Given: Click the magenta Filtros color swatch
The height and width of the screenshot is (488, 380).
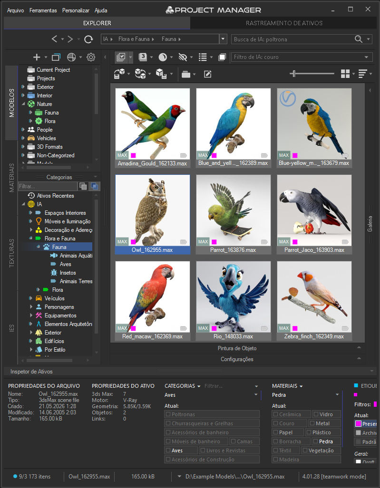Looking at the screenshot, I should tap(375, 404).
